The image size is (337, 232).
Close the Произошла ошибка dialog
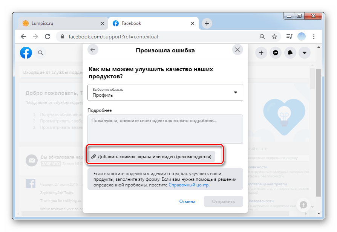point(237,50)
